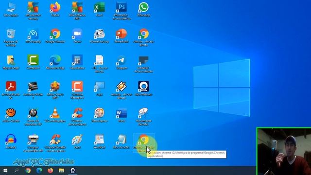Open Microsoft Edge desktop shortcut
The width and height of the screenshot is (311, 175).
click(x=55, y=62)
